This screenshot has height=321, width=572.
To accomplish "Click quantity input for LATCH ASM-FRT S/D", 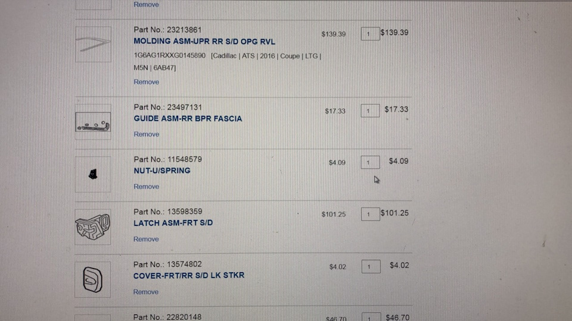I will [370, 214].
